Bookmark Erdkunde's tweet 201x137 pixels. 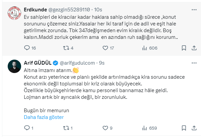pos(184,48)
